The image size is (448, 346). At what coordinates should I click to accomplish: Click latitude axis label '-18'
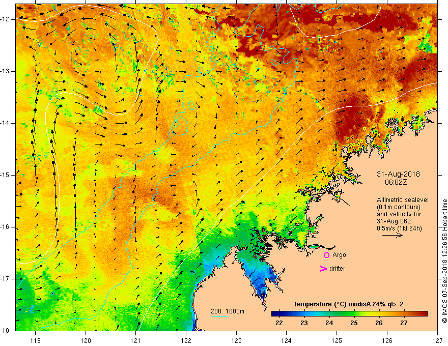6,331
